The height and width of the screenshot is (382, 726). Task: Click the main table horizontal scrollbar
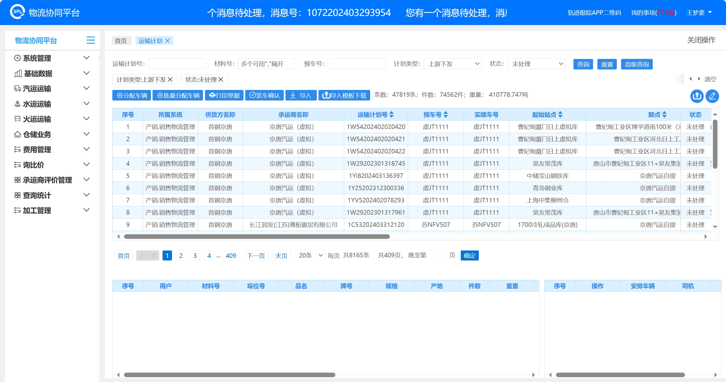(257, 237)
